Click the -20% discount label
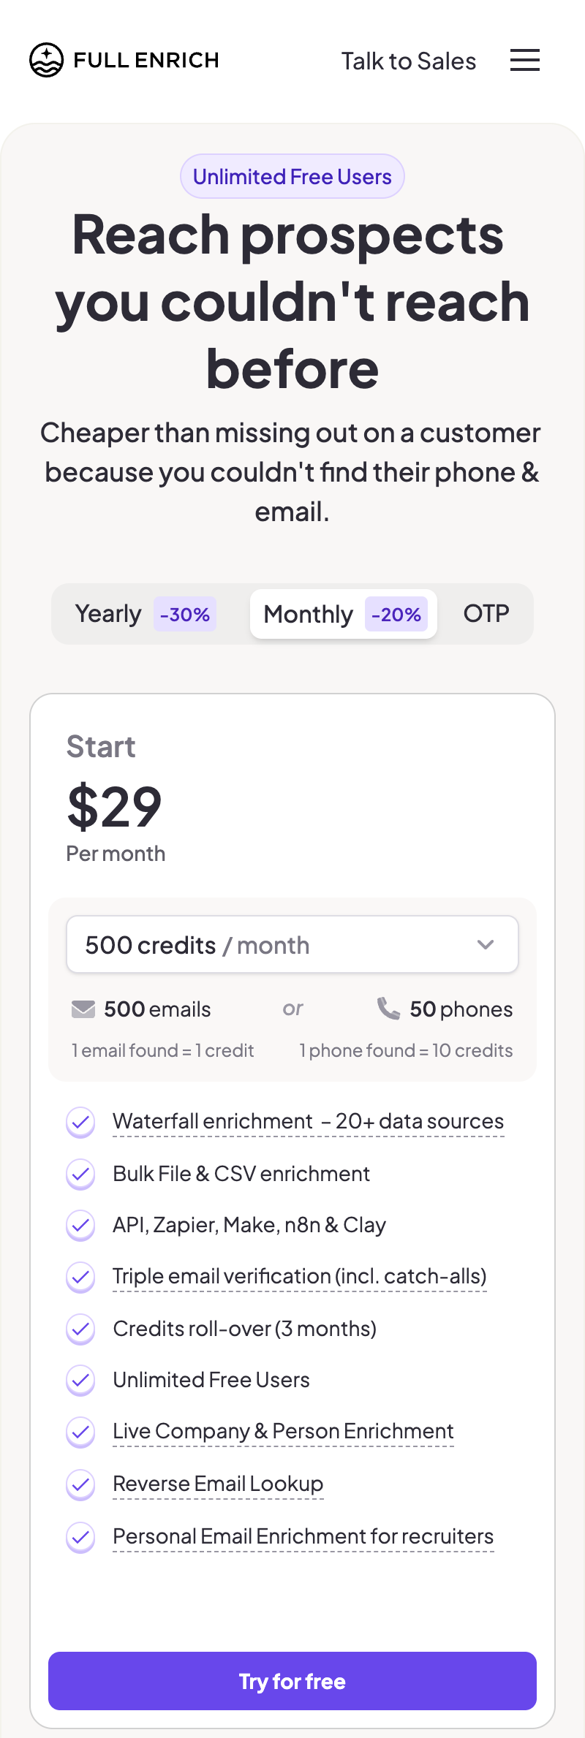Image resolution: width=585 pixels, height=1738 pixels. point(396,615)
